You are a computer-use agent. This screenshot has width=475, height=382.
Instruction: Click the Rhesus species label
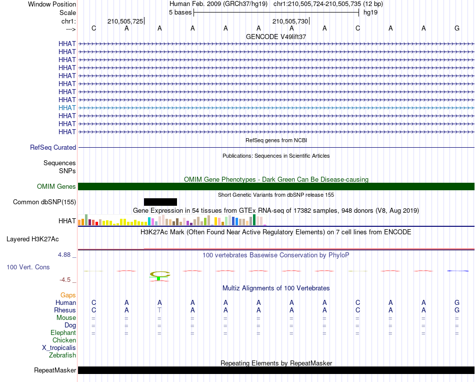(x=65, y=310)
